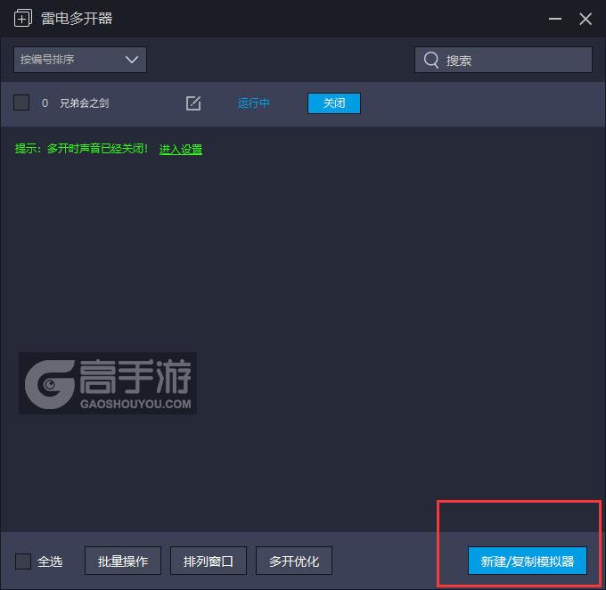Screen dimensions: 606x590
Task: Click the 雷电多开器 title bar logo icon
Action: [x=23, y=18]
